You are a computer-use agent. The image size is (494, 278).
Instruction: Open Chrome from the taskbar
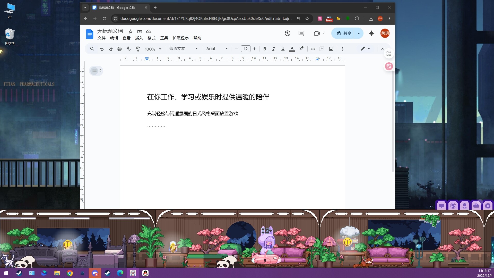[x=70, y=273]
